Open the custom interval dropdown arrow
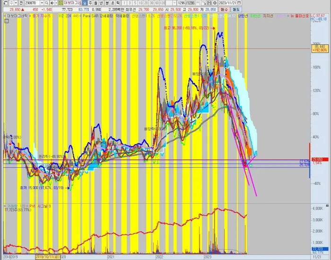Image resolution: width=331 pixels, height=260 pixels. [x=174, y=3]
